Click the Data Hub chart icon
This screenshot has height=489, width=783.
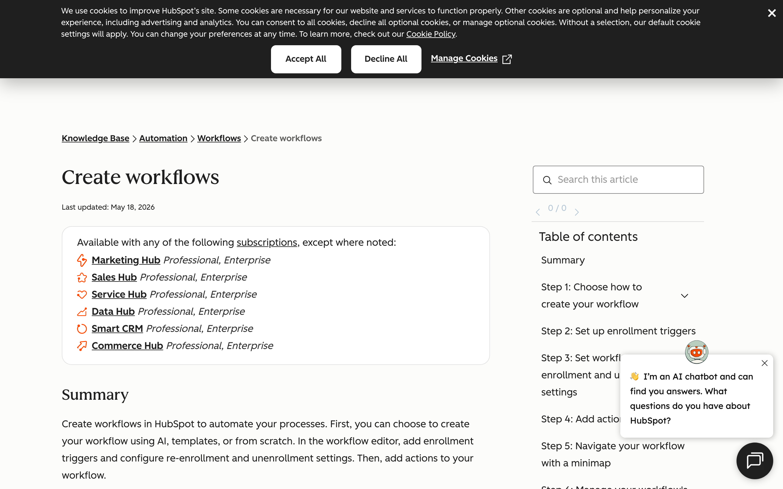(x=82, y=312)
